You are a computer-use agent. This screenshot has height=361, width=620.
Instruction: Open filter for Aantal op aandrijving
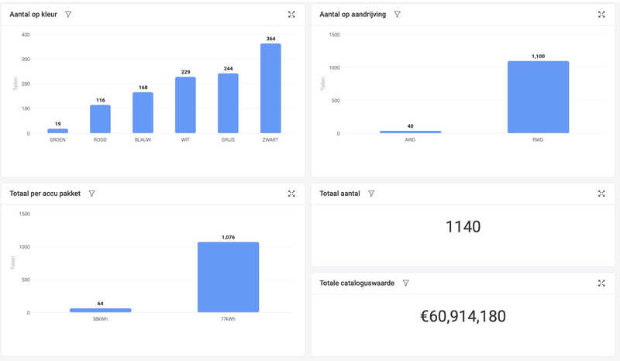click(398, 15)
